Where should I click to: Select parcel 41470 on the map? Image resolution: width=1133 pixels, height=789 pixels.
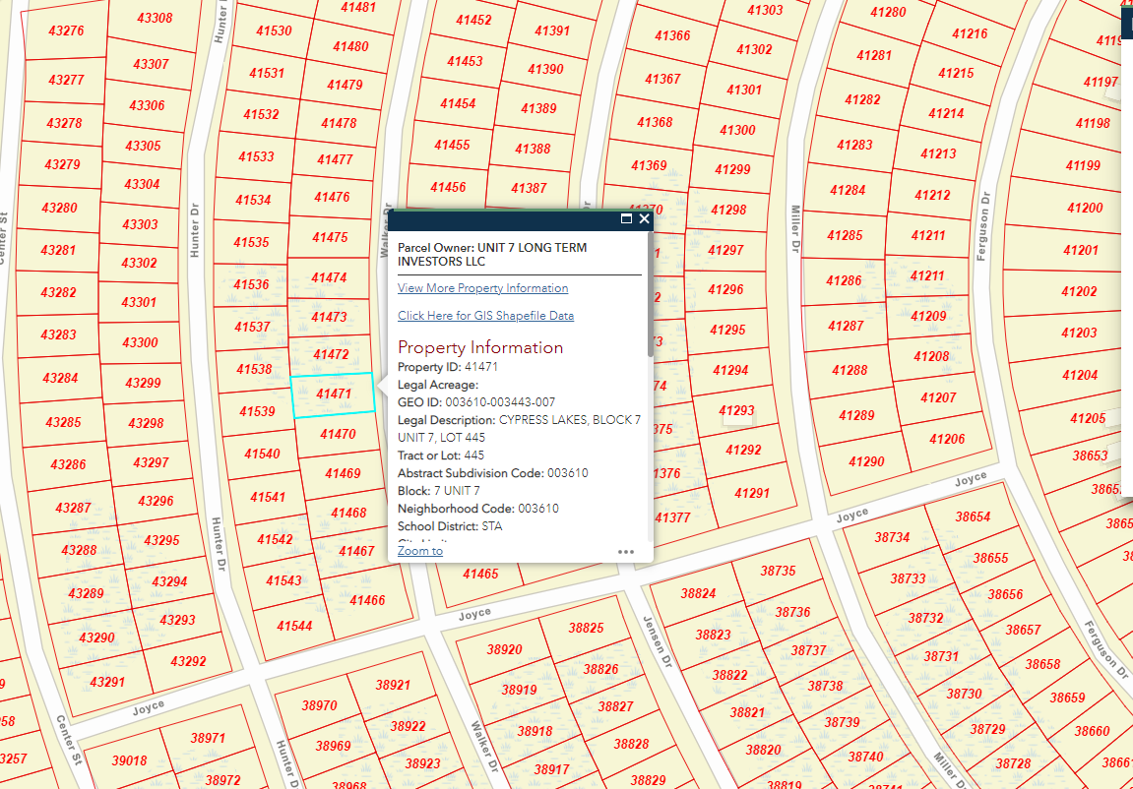tap(338, 434)
